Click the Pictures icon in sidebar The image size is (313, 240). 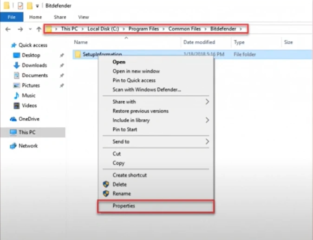coord(16,85)
